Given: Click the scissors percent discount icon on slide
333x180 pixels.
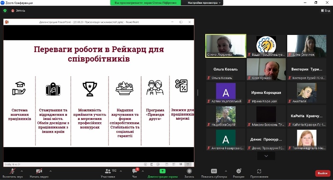Looking at the screenshot, I should [x=181, y=86].
